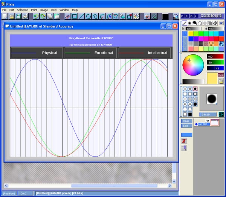
Task: Choose the pen brush type in the palette panel
Action: (x=185, y=23)
